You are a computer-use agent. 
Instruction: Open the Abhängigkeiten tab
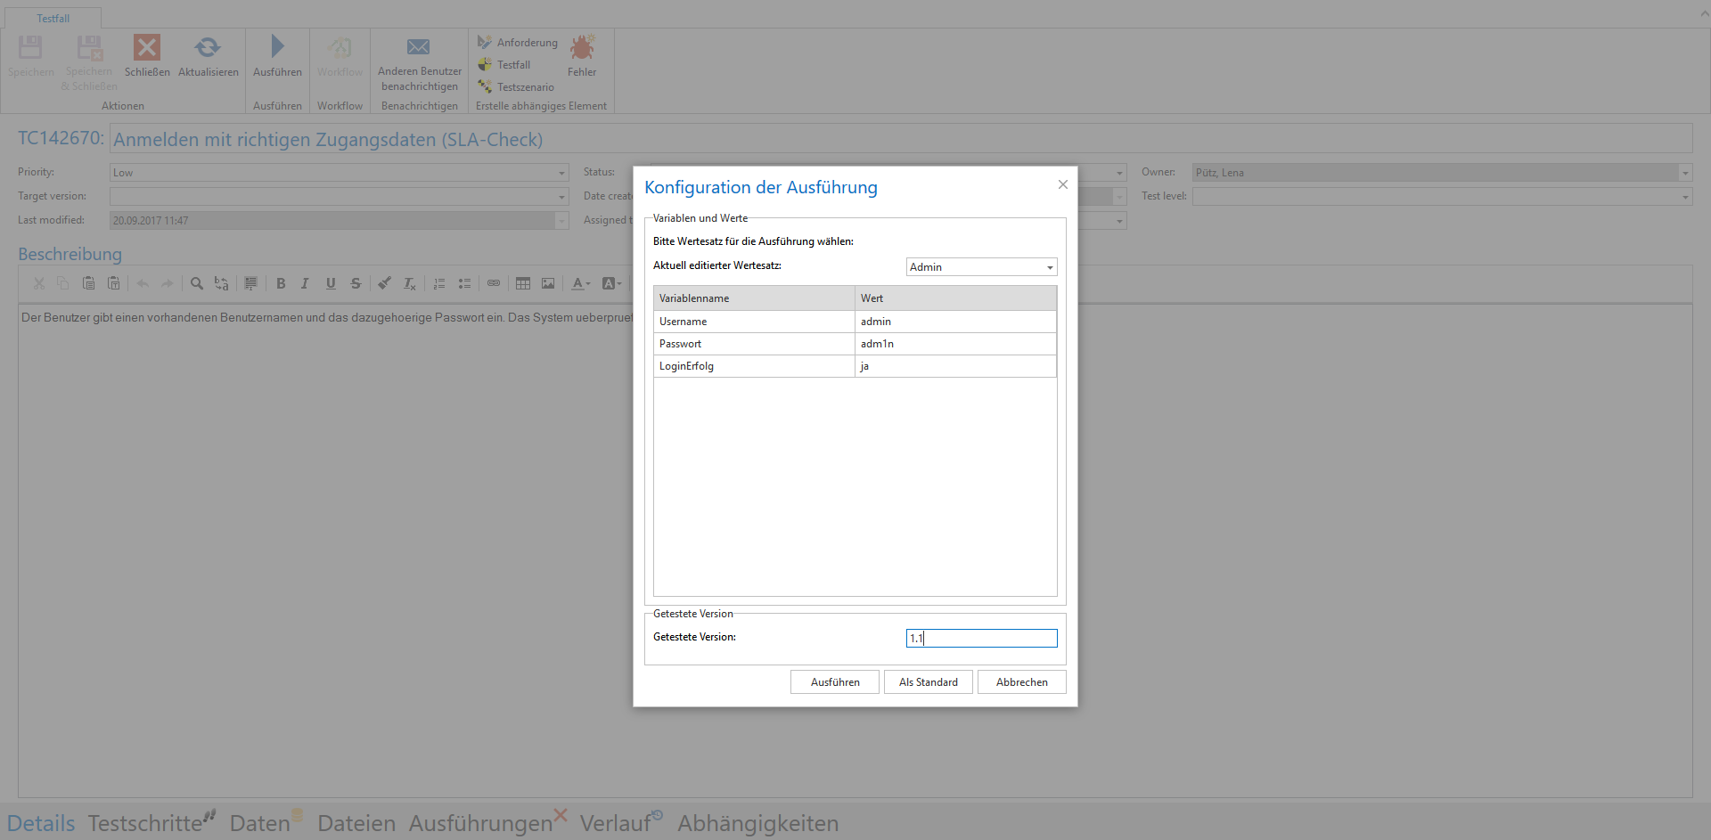click(x=757, y=823)
